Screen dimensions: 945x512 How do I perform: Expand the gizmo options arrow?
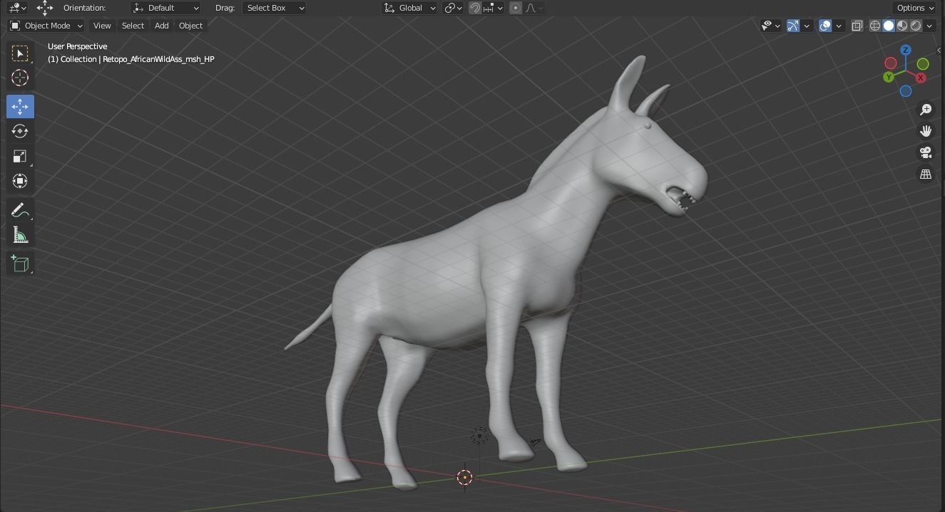(807, 26)
